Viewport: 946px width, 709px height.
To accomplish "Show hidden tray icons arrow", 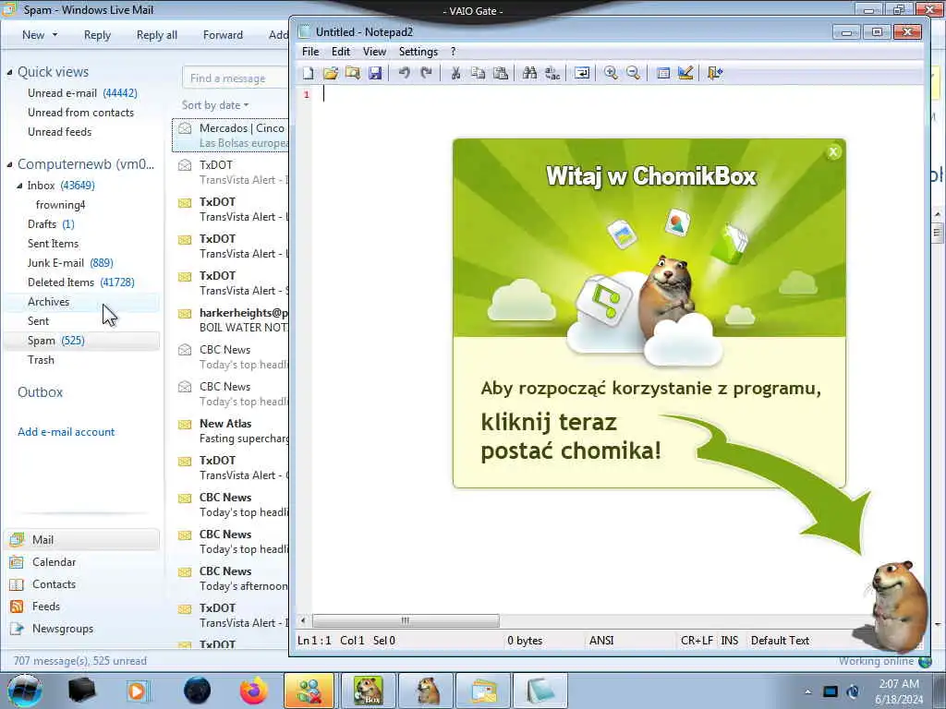I will coord(807,691).
